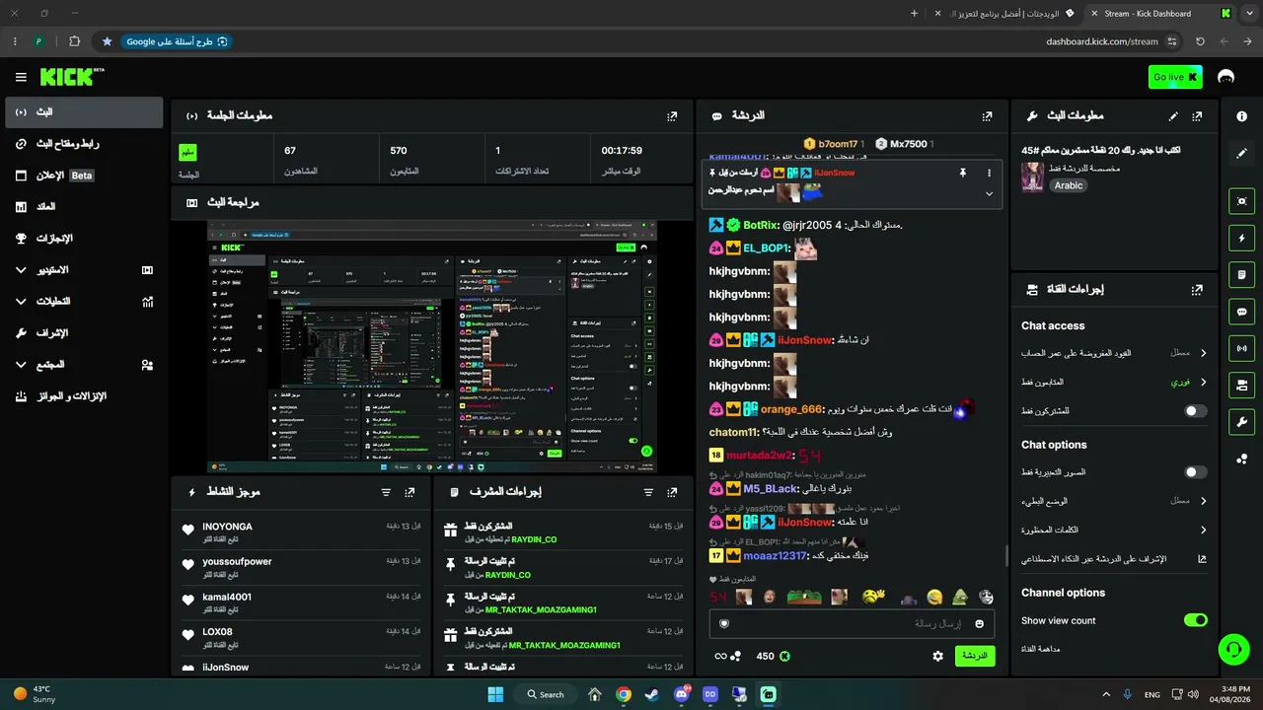Filter the إجراءات المشرف list
Viewport: 1263px width, 710px height.
[x=648, y=491]
